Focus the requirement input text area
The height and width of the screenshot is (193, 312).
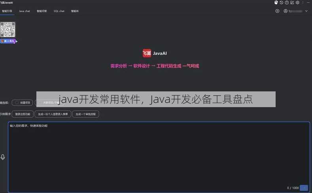[x=159, y=157]
